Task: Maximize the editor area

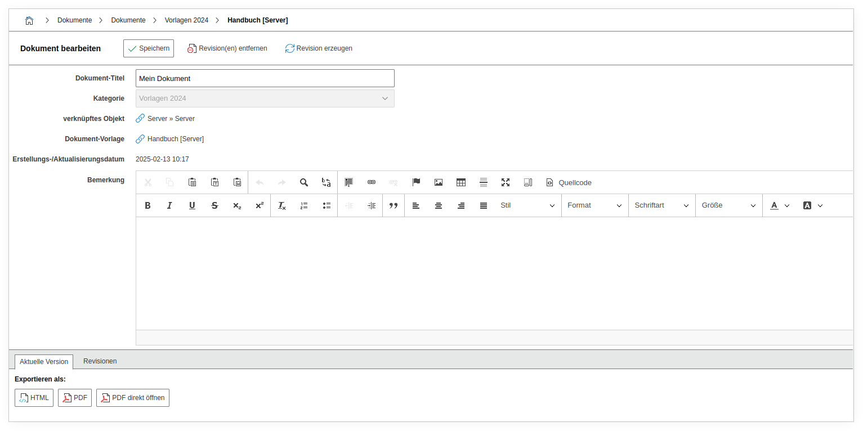Action: click(x=506, y=182)
